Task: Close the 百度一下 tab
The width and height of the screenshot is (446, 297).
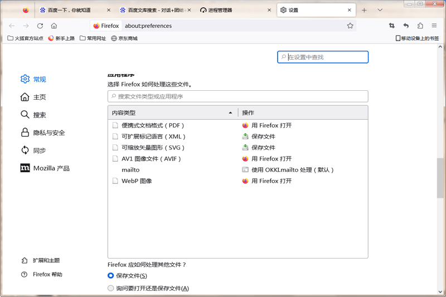Action: click(109, 10)
